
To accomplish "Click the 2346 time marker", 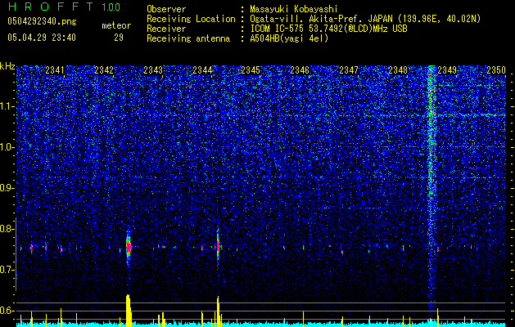I will click(x=300, y=70).
